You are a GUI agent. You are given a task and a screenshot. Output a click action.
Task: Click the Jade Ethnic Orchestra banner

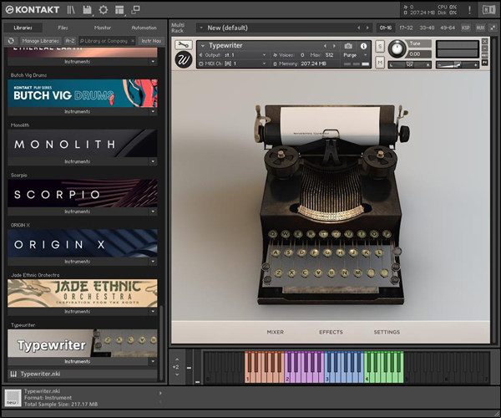[x=83, y=293]
